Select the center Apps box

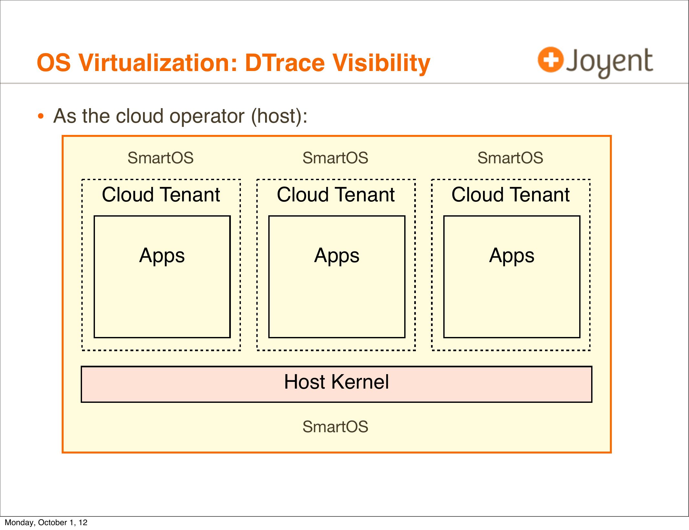coord(337,300)
